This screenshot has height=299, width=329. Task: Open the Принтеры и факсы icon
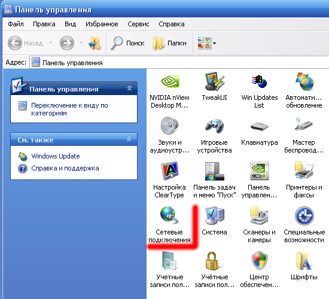304,170
